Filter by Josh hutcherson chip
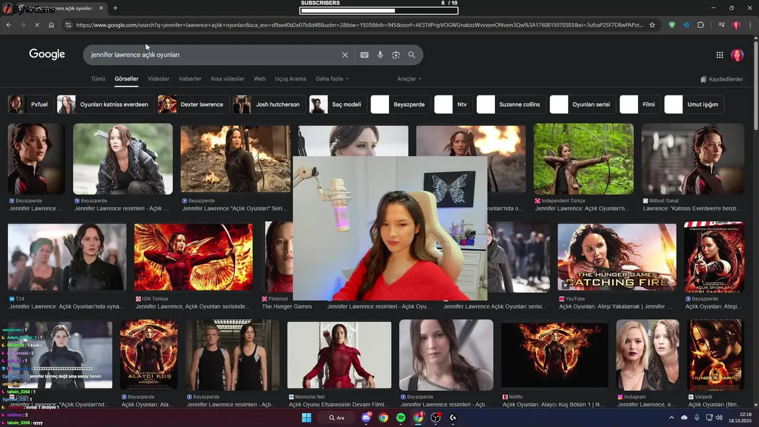759x427 pixels. (x=269, y=104)
